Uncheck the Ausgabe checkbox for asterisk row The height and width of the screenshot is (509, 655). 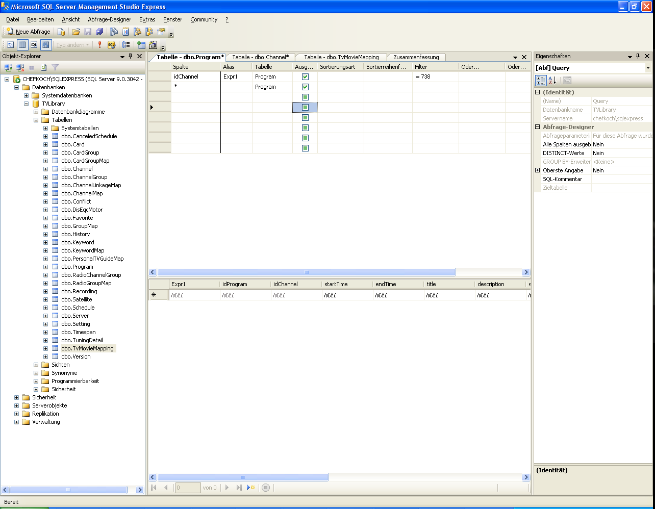click(x=305, y=87)
